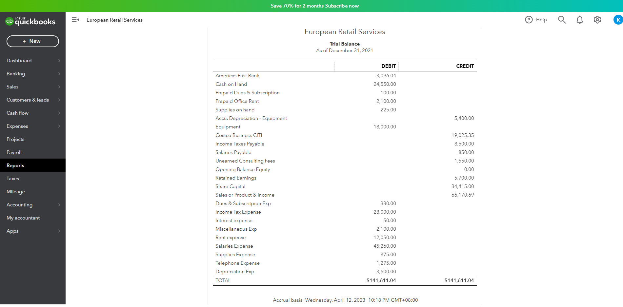
Task: Click the CREDIT column header
Action: pos(465,66)
